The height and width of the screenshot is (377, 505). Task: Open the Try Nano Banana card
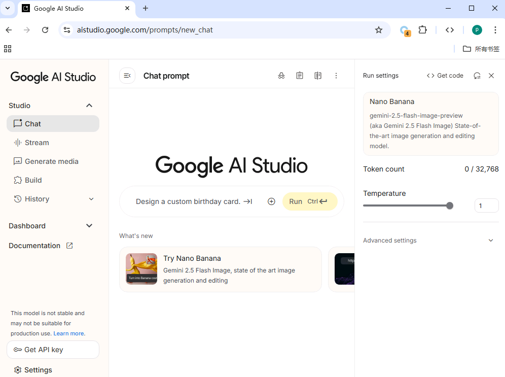[x=220, y=269]
